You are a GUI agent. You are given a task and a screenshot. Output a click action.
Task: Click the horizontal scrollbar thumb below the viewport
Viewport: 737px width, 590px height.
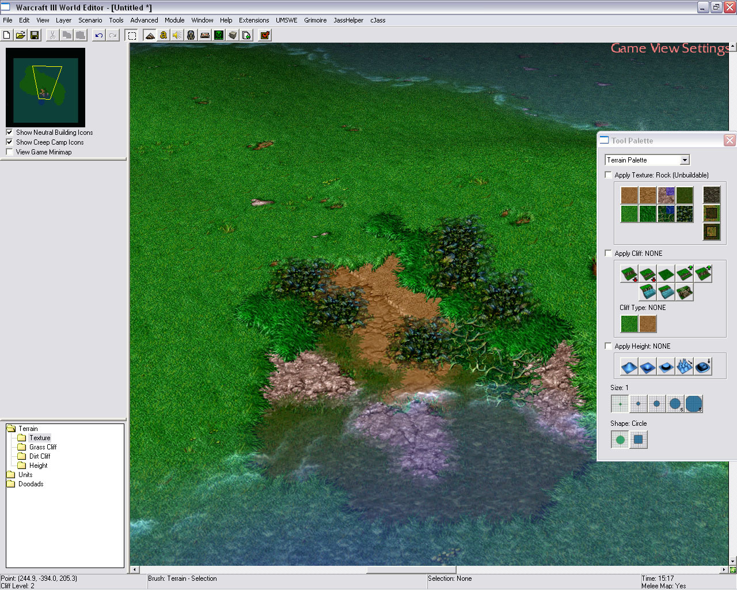tap(412, 570)
